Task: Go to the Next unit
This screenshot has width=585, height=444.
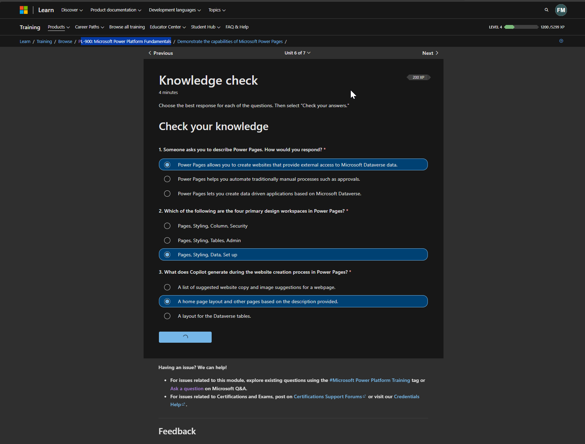Action: point(430,53)
